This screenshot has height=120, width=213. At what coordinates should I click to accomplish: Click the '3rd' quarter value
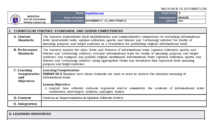click(180, 21)
